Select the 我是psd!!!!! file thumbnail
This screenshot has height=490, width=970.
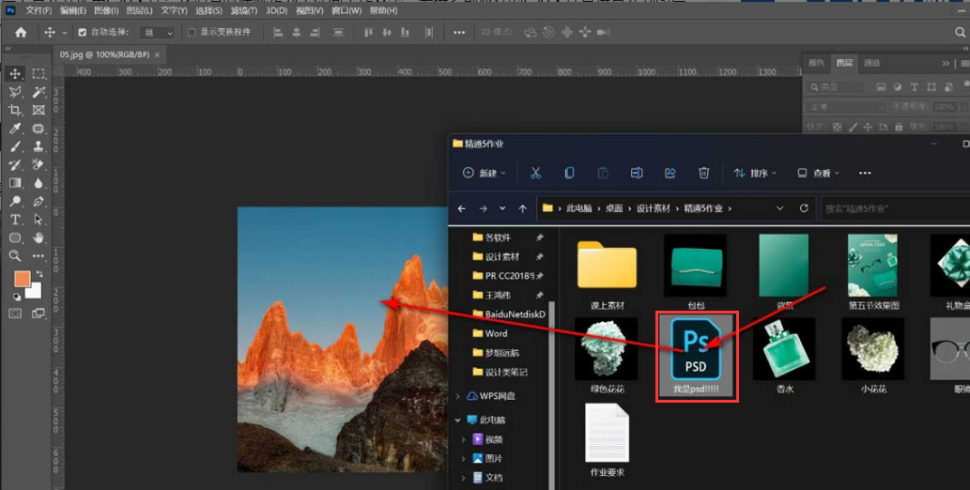click(x=694, y=355)
